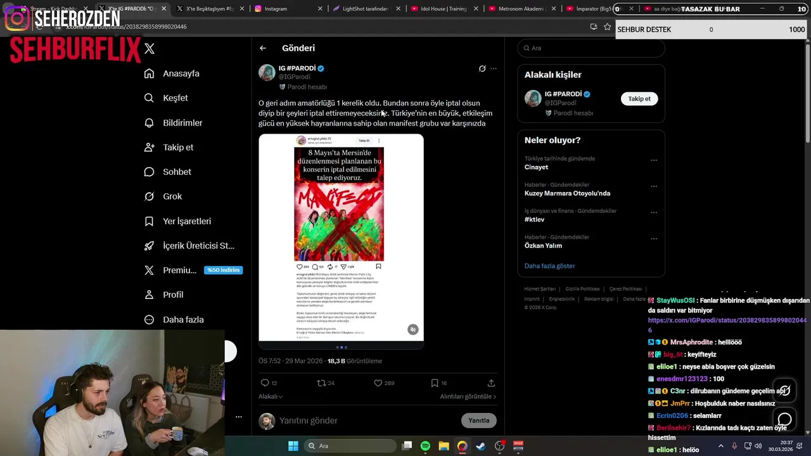This screenshot has width=811, height=456.
Task: Open Anasayfa home icon
Action: point(149,73)
